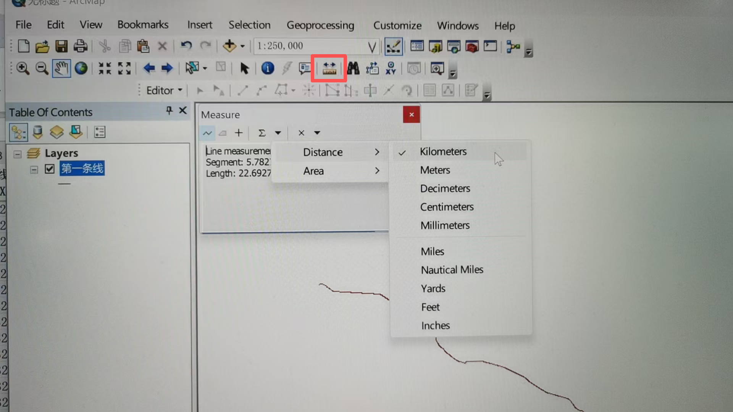The width and height of the screenshot is (733, 412).
Task: Activate the Pan hand tool
Action: (61, 69)
